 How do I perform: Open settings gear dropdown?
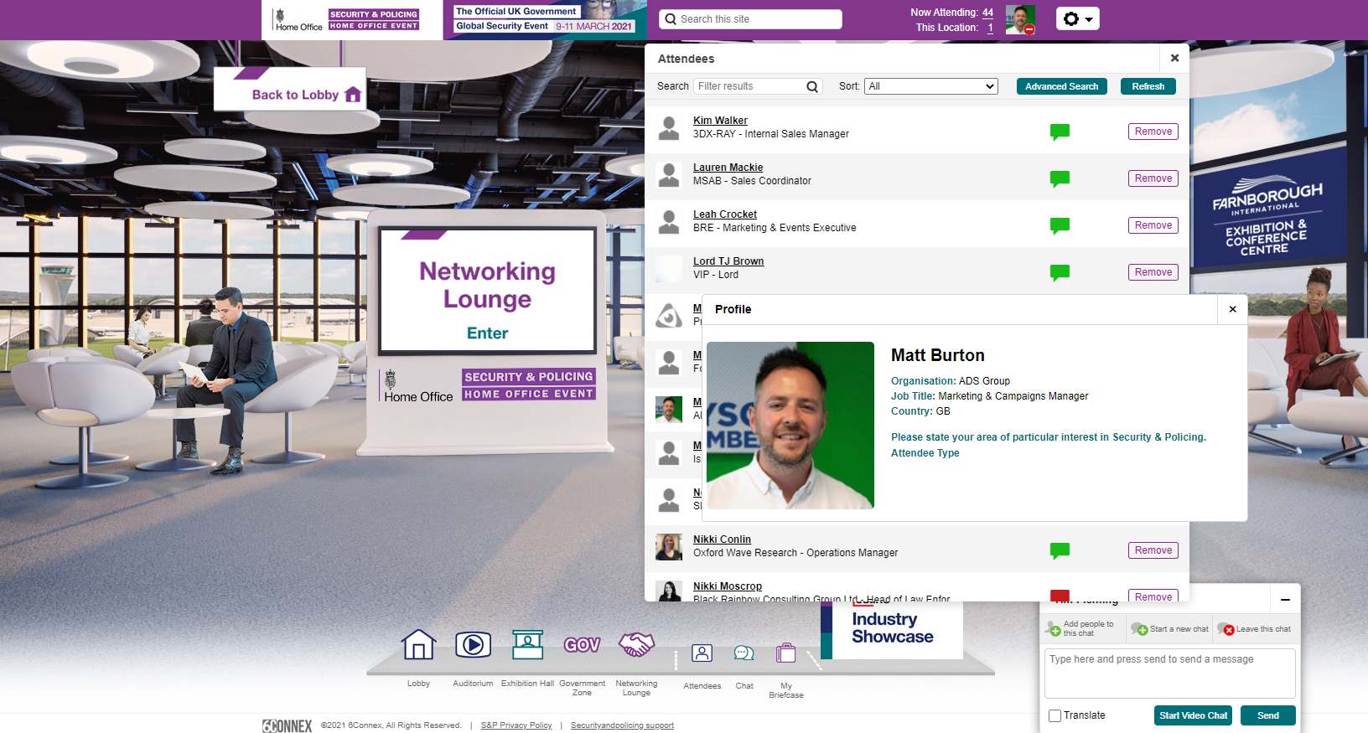pos(1077,18)
